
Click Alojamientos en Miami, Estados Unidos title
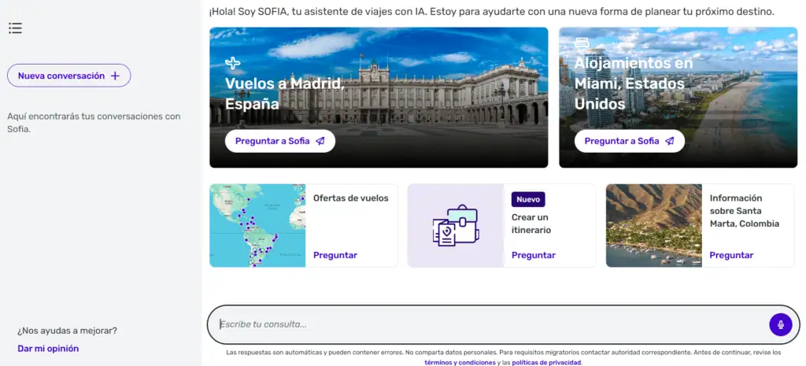[634, 83]
